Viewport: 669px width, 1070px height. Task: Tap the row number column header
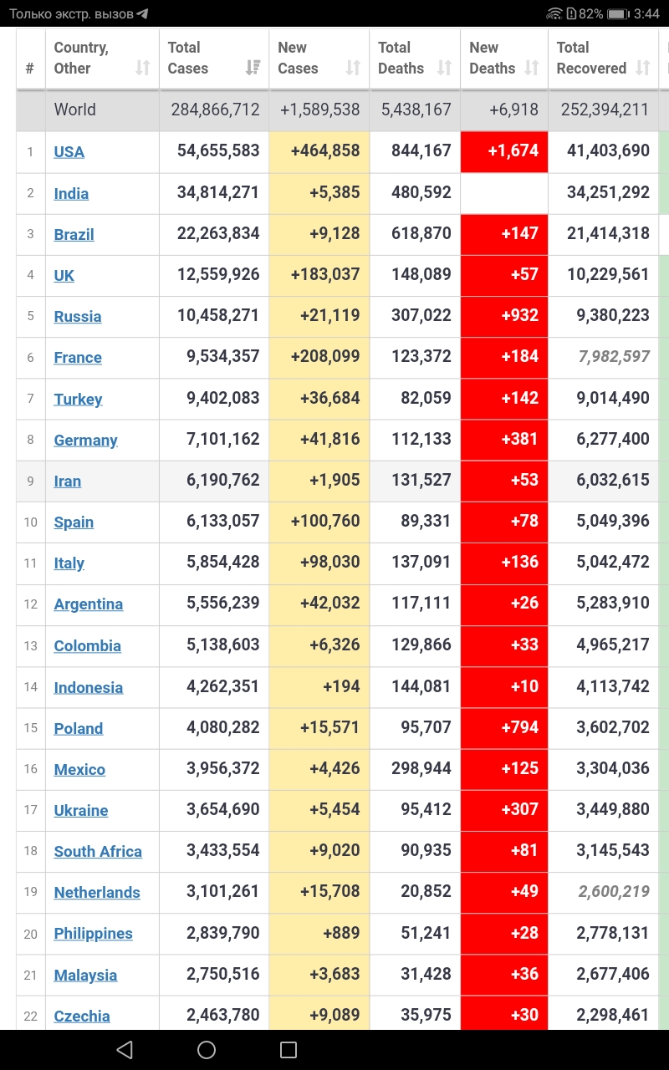tap(30, 69)
